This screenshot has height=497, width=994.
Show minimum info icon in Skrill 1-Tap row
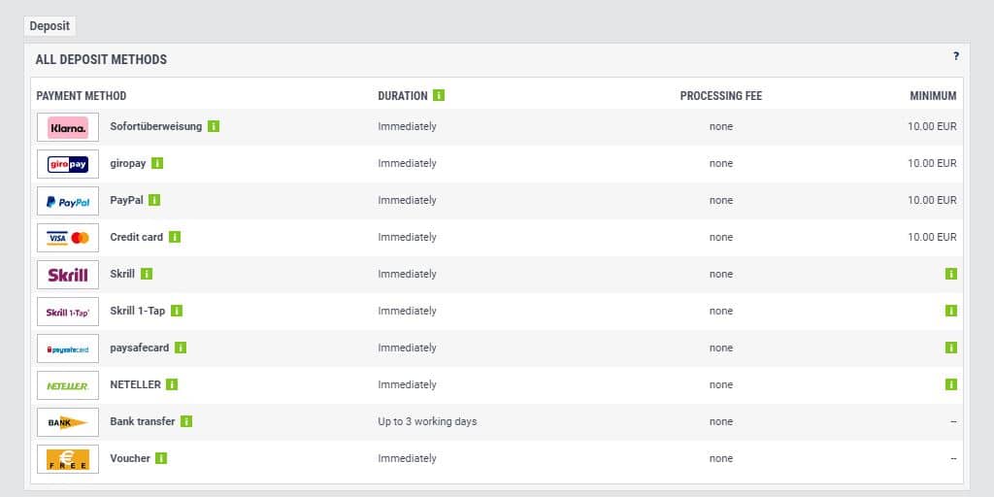point(951,311)
